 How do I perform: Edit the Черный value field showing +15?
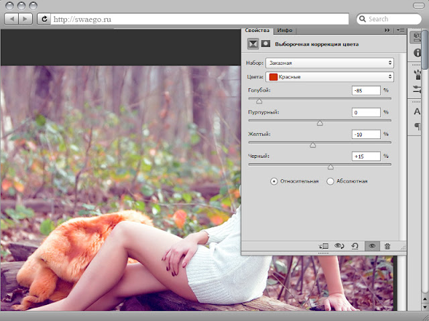(x=366, y=156)
